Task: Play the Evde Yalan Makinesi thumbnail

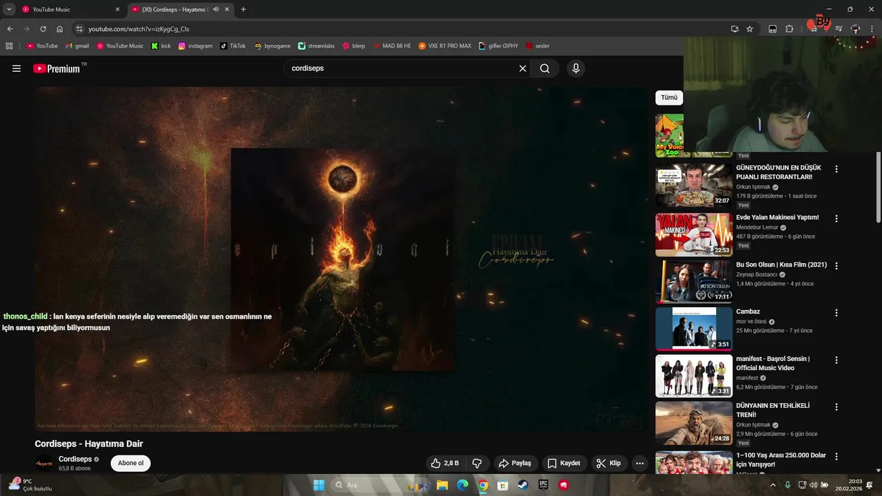Action: pyautogui.click(x=694, y=234)
